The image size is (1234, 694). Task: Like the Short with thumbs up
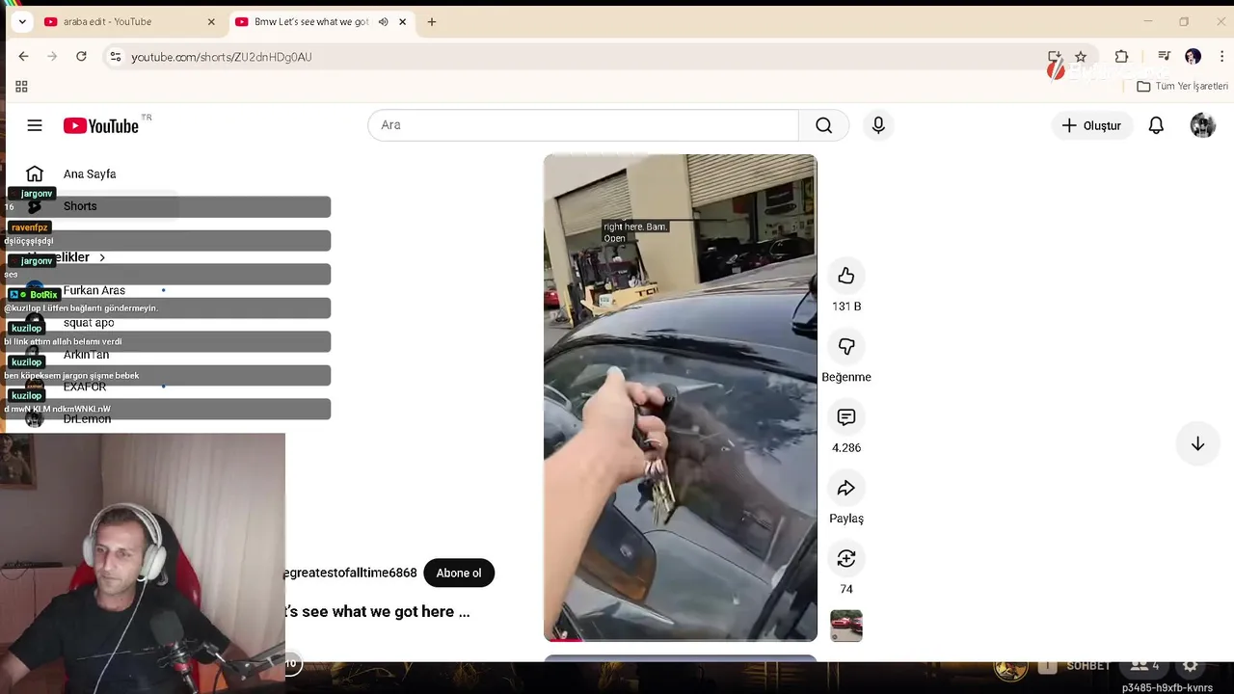[845, 276]
